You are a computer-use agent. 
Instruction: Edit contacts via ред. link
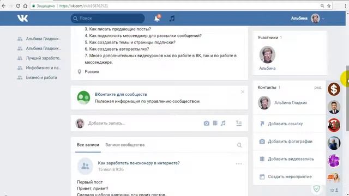[x=318, y=88]
